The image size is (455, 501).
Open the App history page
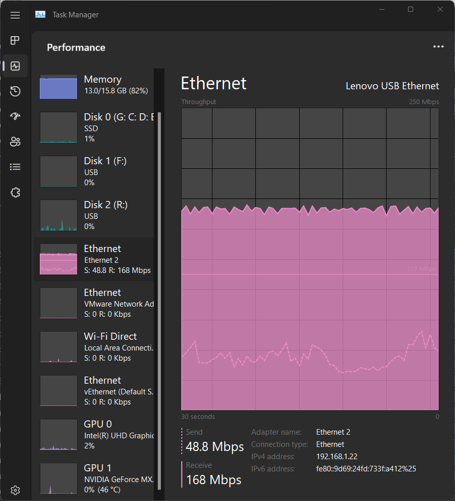pos(15,91)
